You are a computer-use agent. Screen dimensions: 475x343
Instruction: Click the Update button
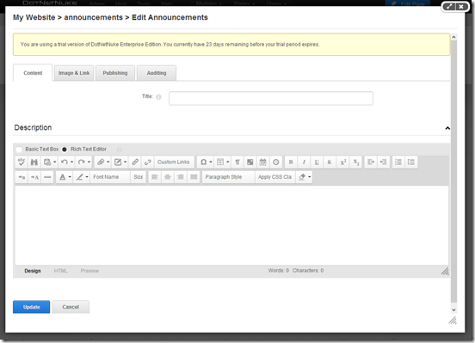(32, 307)
